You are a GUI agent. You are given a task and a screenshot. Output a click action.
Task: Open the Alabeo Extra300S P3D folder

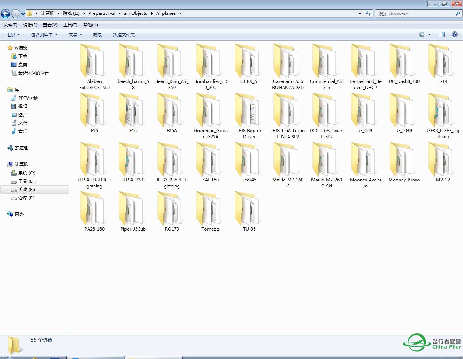click(94, 67)
